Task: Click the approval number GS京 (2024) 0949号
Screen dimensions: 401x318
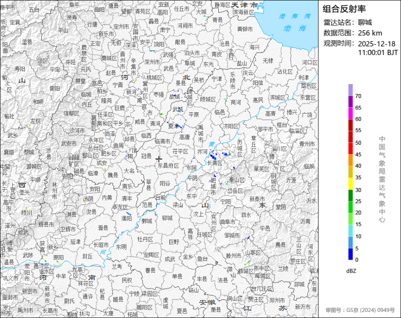Action: click(371, 310)
